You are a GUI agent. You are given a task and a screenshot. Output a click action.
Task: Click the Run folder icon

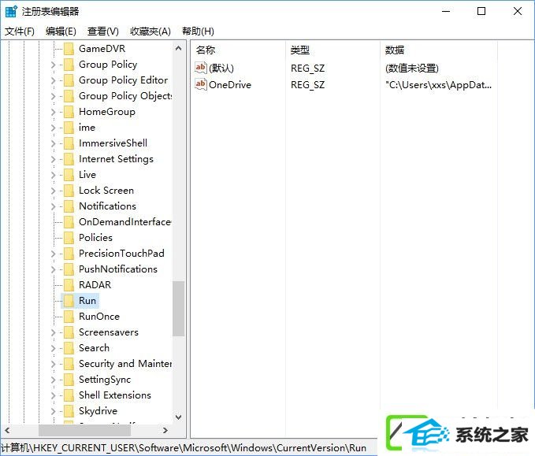tap(69, 301)
